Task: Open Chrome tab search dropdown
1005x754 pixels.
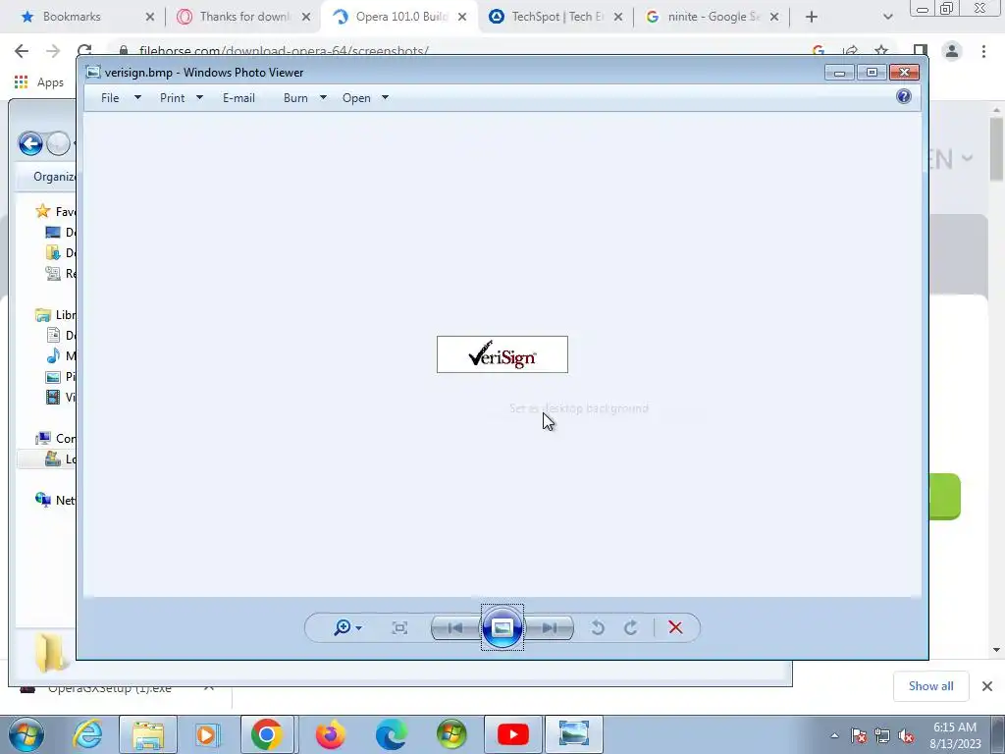Action: (887, 17)
